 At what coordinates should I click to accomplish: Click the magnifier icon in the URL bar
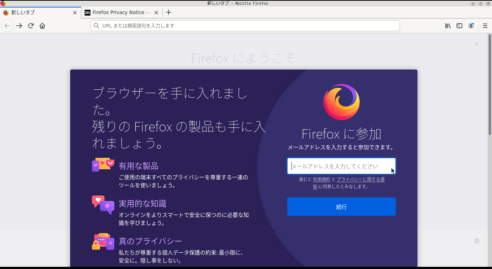coord(96,26)
